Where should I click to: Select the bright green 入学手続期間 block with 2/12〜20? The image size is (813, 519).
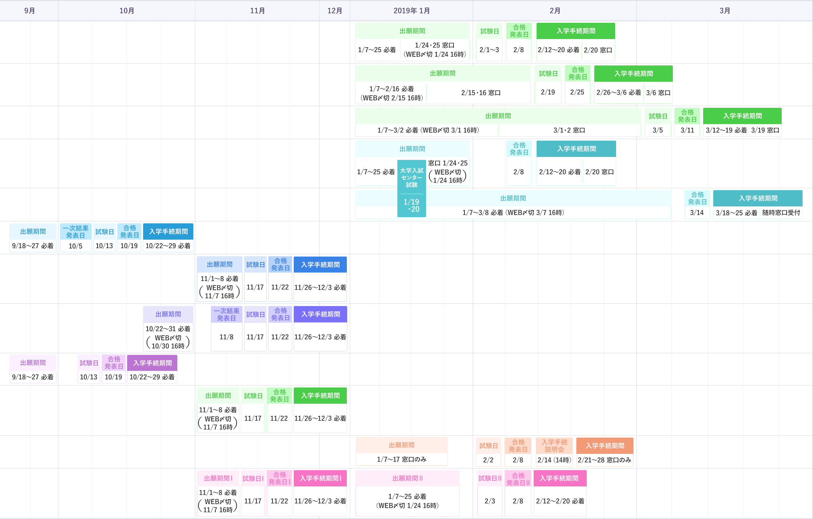tap(575, 31)
